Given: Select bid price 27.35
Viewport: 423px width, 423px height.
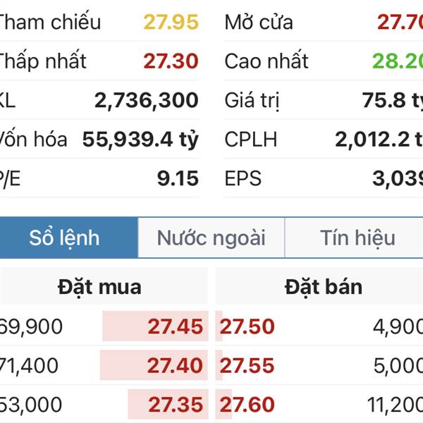Looking at the screenshot, I should [176, 405].
